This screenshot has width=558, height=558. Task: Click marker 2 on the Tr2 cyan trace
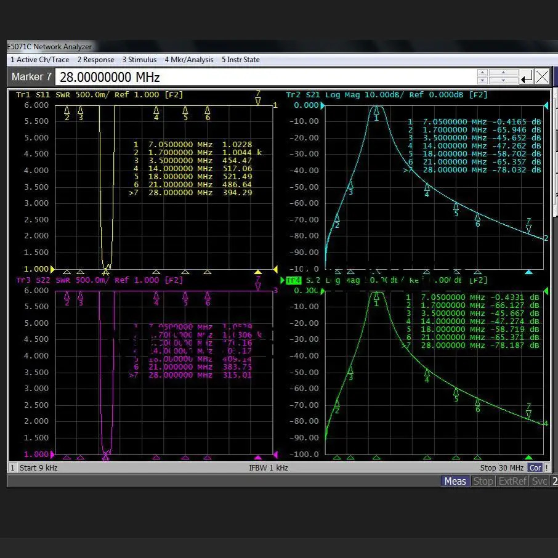pyautogui.click(x=337, y=221)
